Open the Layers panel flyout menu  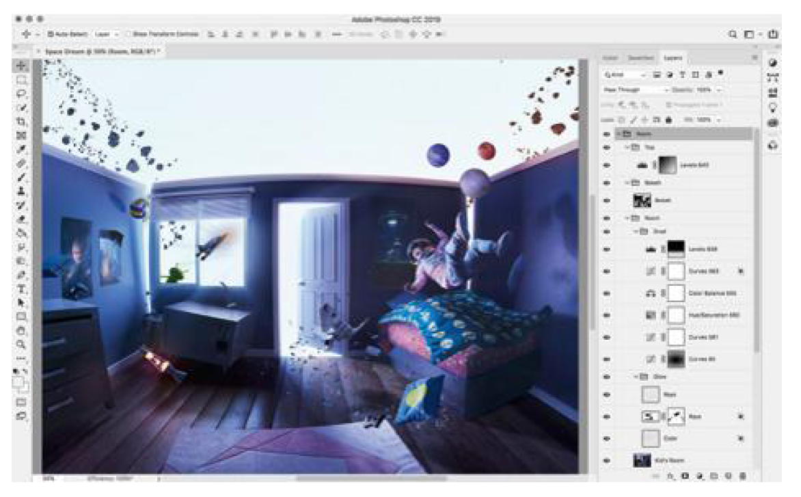[755, 58]
